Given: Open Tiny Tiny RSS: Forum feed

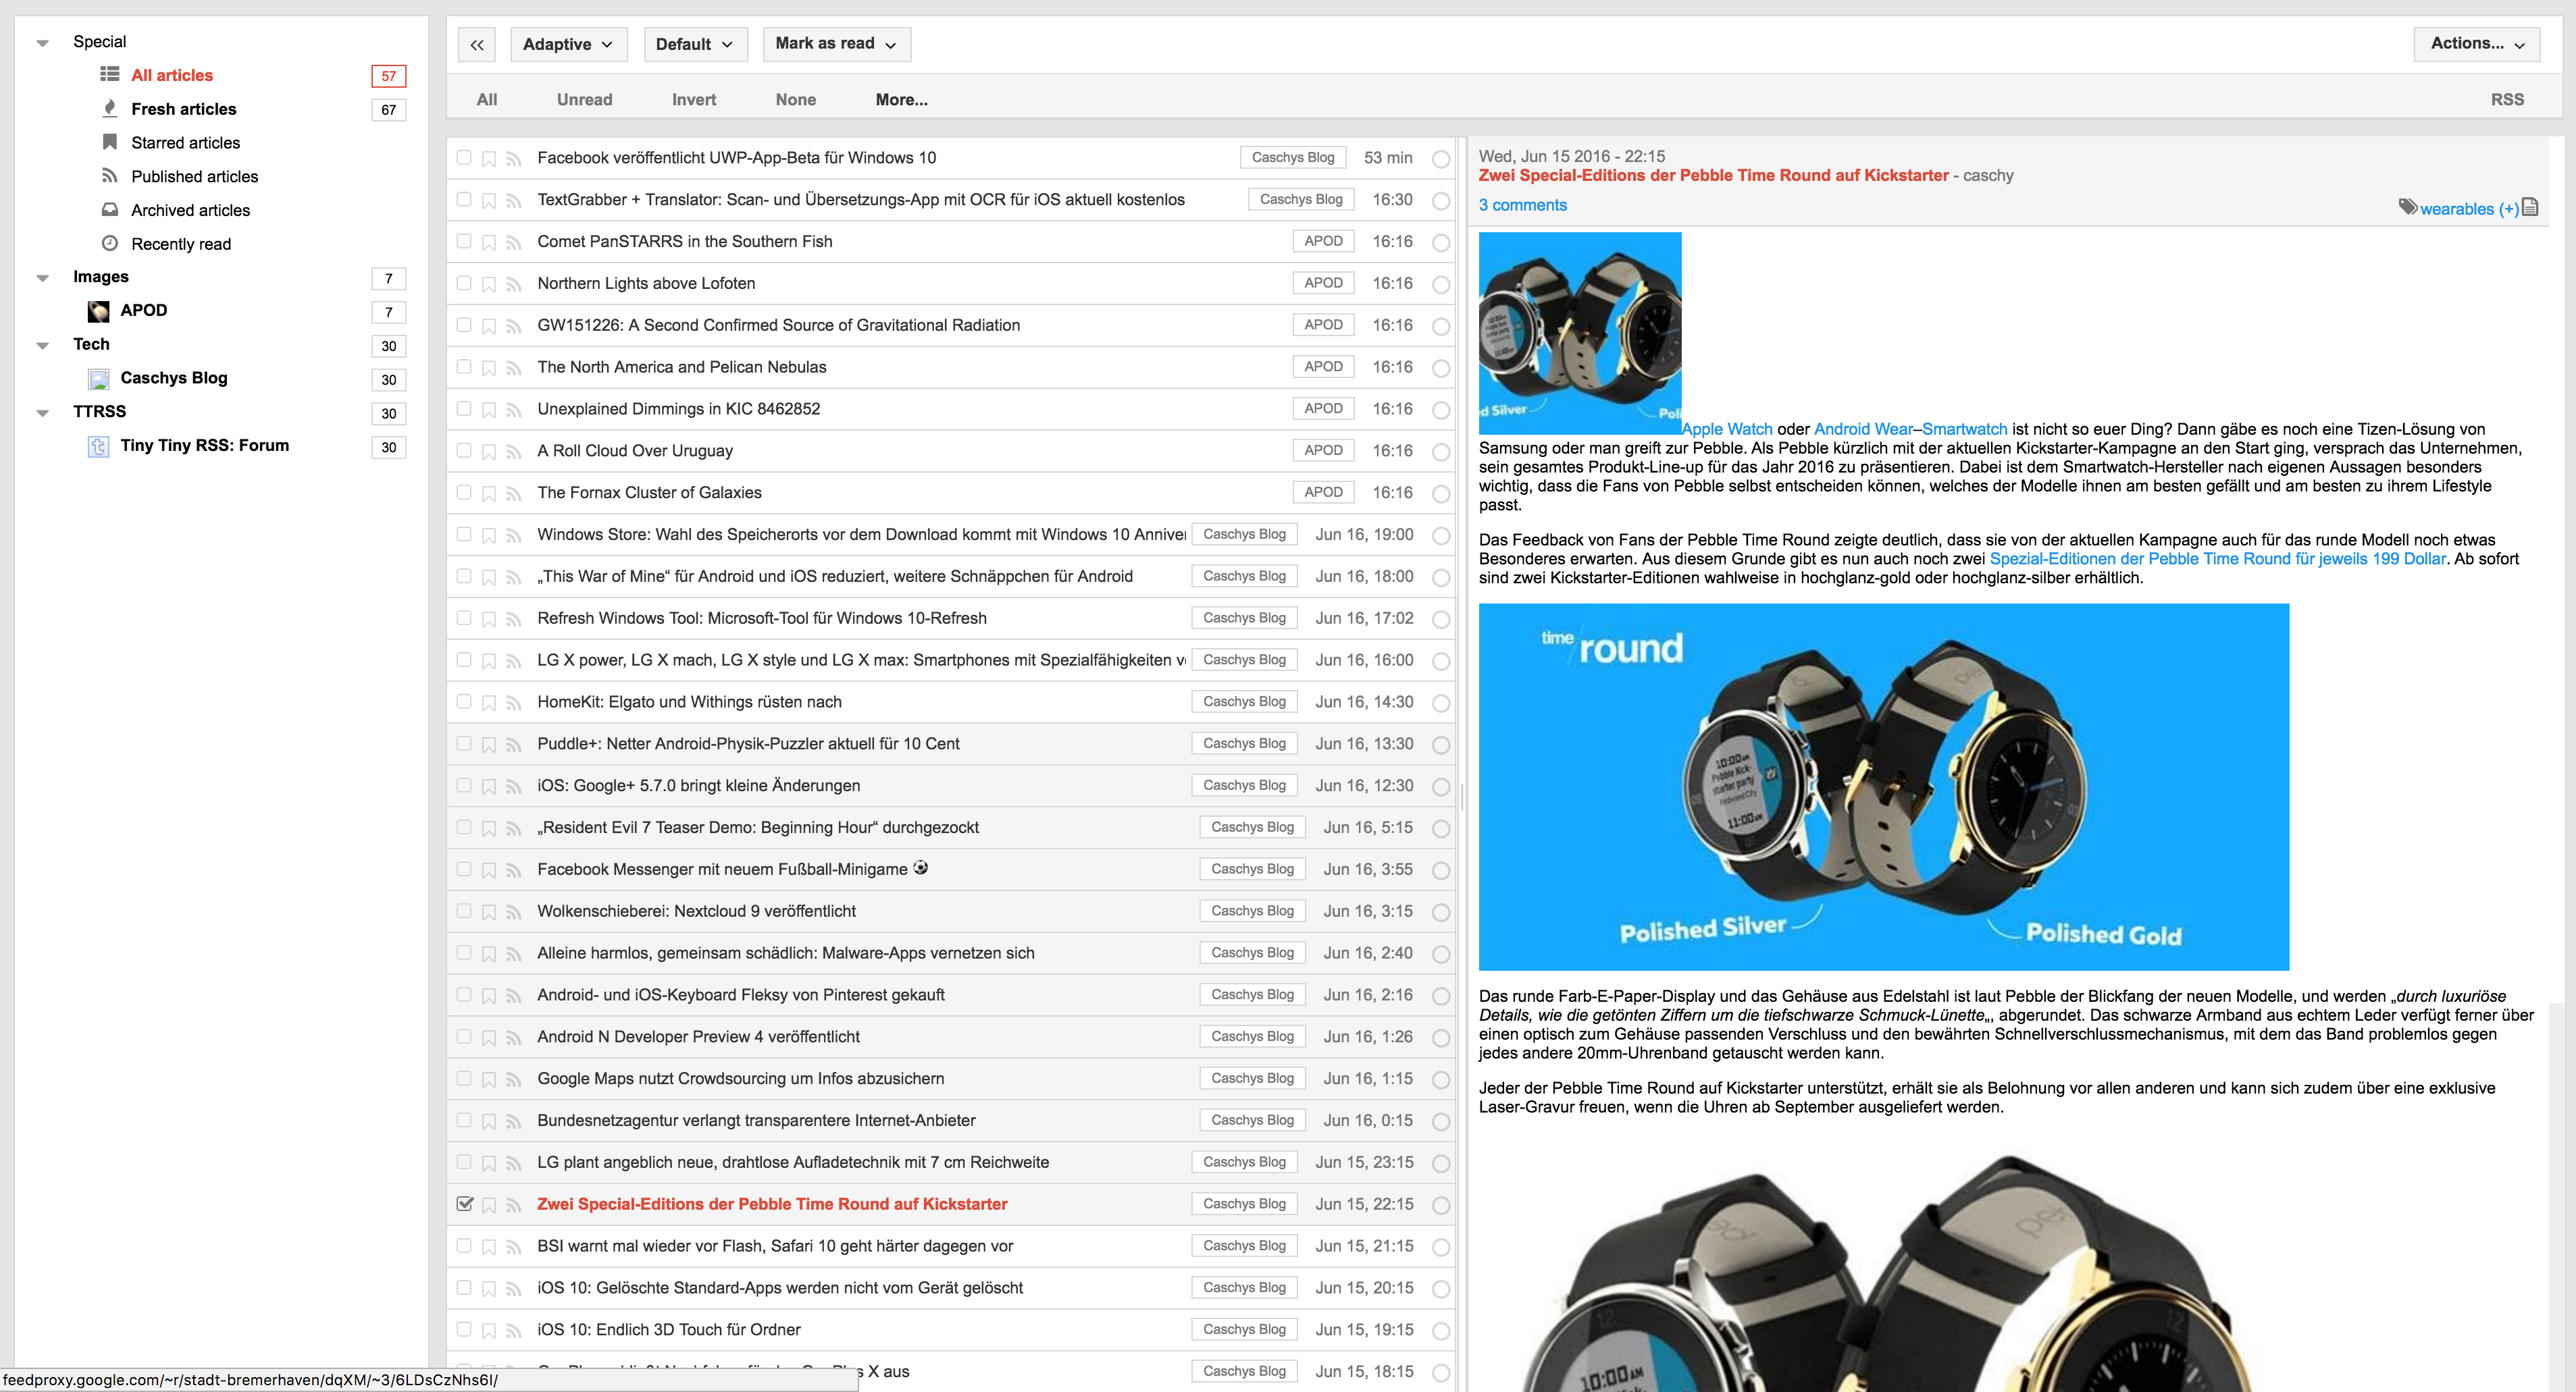Looking at the screenshot, I should (204, 446).
